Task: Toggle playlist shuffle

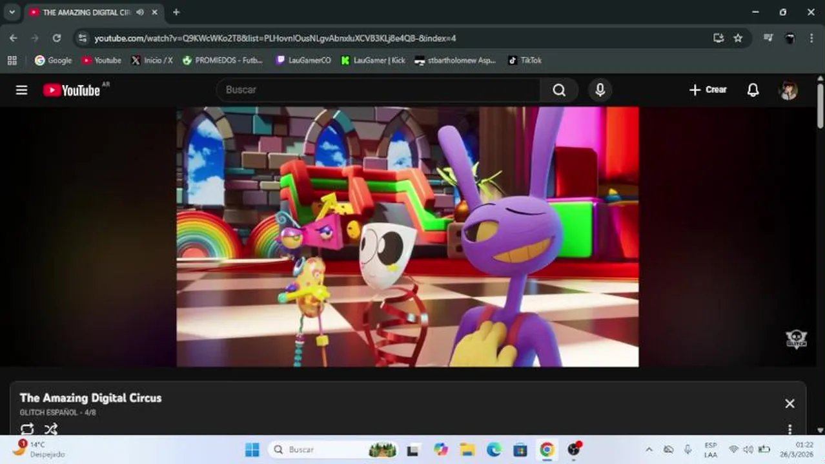Action: tap(51, 429)
